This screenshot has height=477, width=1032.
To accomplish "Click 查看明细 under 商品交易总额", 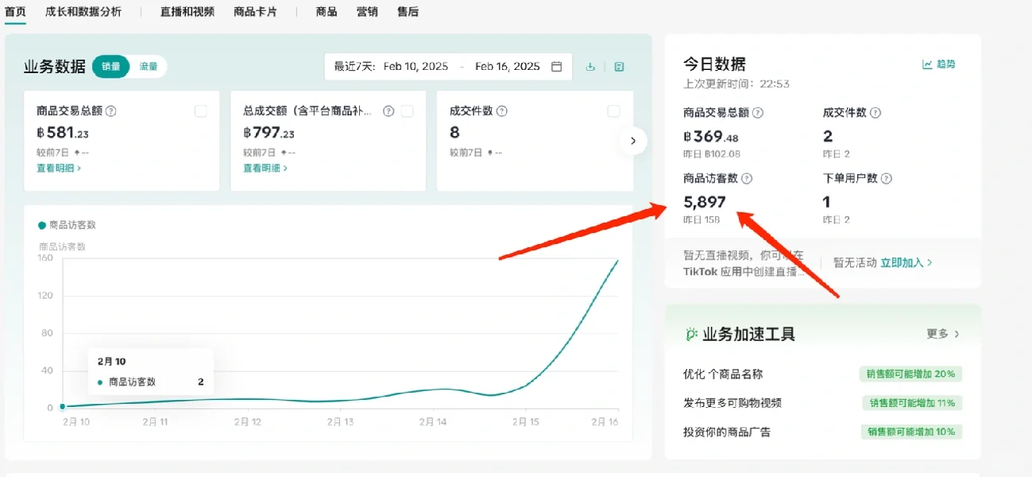I will (x=56, y=168).
